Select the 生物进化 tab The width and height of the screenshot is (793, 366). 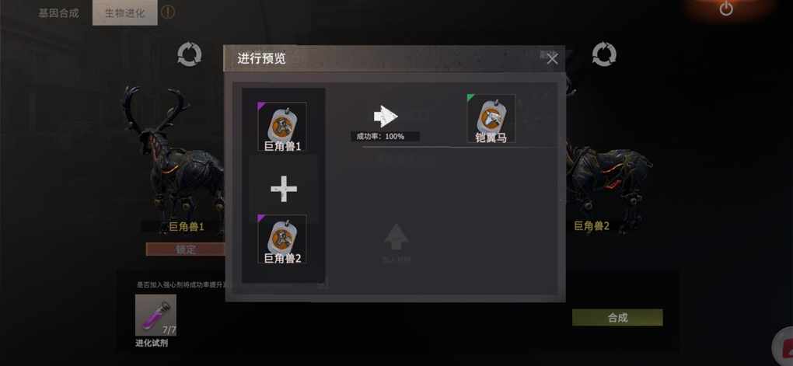tap(125, 13)
